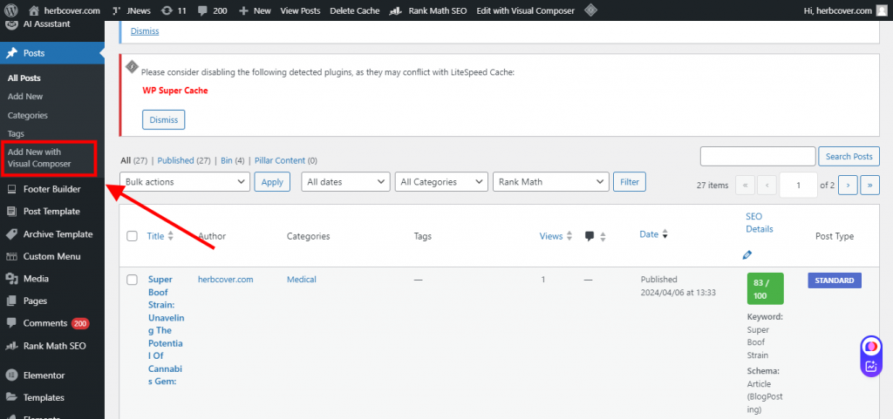Click Delete Cache in the admin bar
This screenshot has width=893, height=419.
(x=355, y=10)
